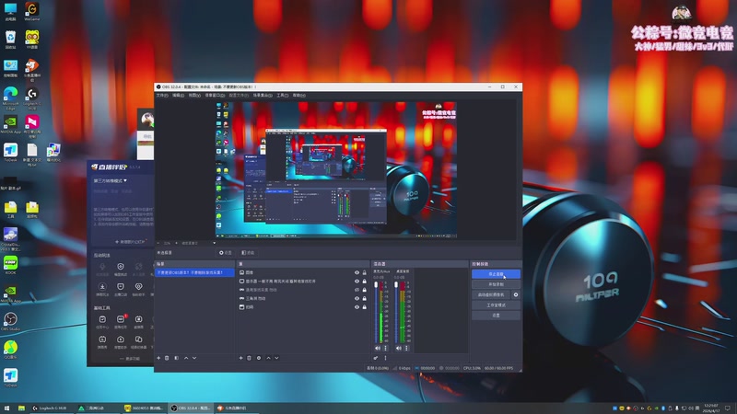The width and height of the screenshot is (737, 414).
Task: Open microphone/Aux channel three-dot options menu
Action: (x=385, y=349)
